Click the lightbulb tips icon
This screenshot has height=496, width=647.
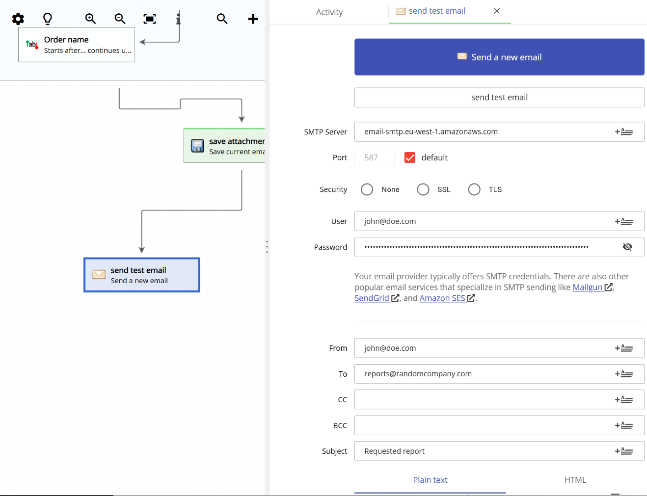click(x=47, y=19)
